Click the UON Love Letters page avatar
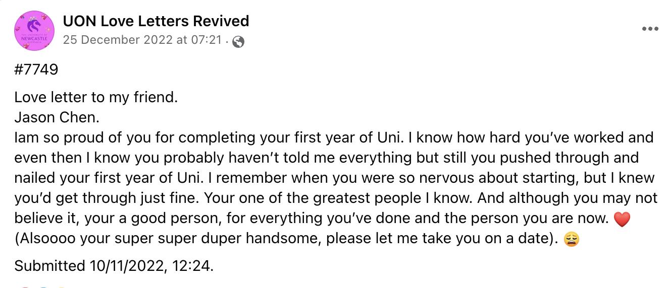Viewport: 665px width, 288px height. tap(34, 30)
